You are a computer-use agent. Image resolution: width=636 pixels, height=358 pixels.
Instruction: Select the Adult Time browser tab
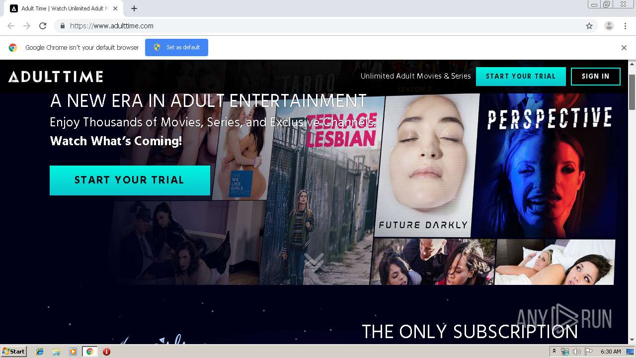pos(64,8)
